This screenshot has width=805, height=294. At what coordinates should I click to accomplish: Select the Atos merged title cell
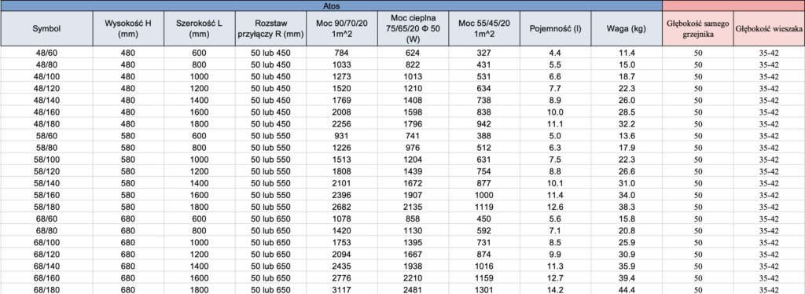point(331,6)
